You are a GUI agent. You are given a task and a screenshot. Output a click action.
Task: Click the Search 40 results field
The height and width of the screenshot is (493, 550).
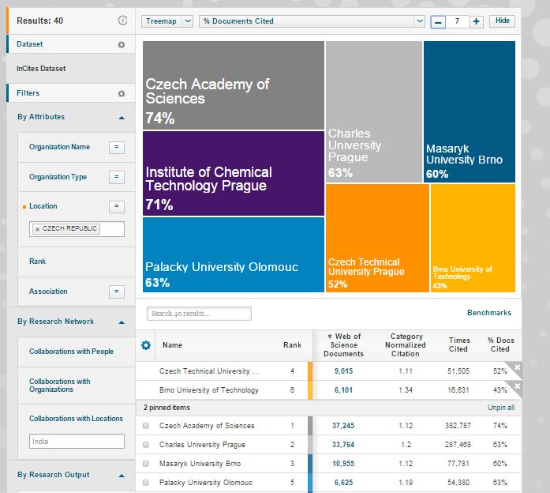click(199, 314)
